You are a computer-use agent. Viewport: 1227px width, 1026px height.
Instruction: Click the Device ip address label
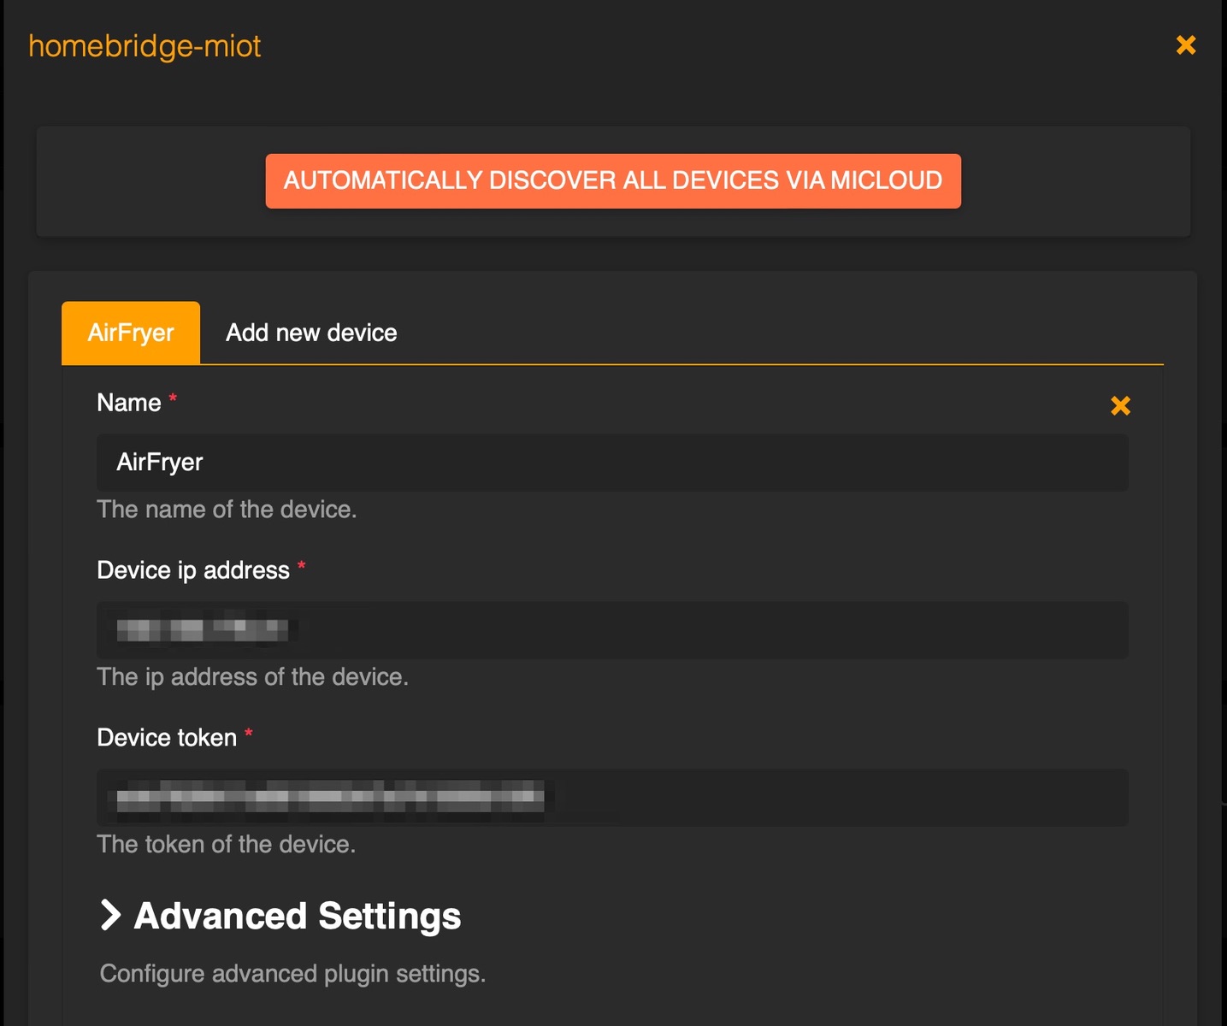[193, 570]
